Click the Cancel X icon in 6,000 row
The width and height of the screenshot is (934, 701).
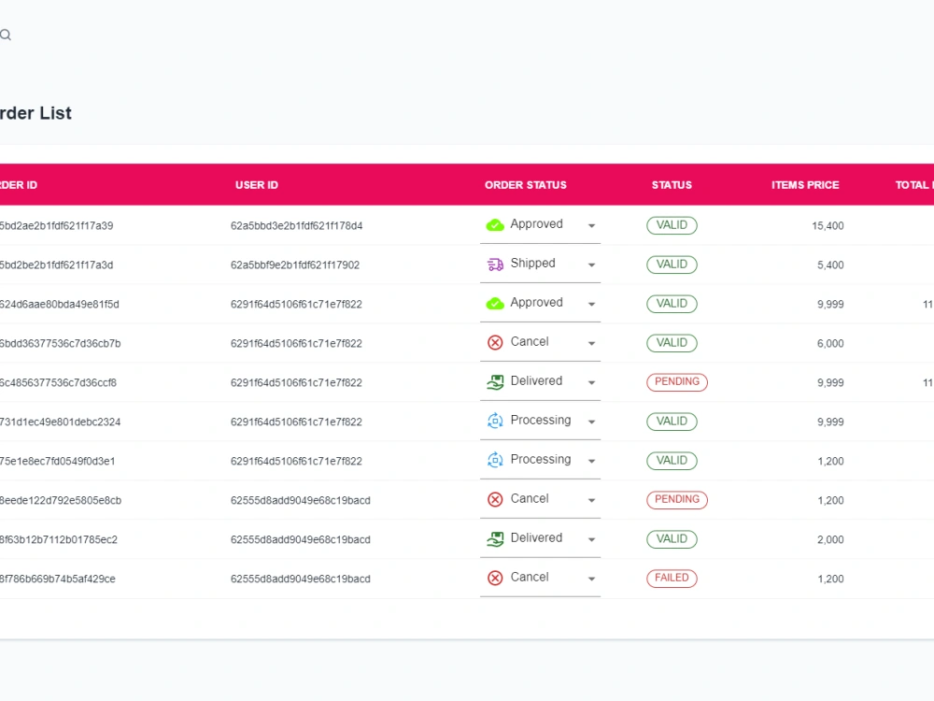pos(495,343)
